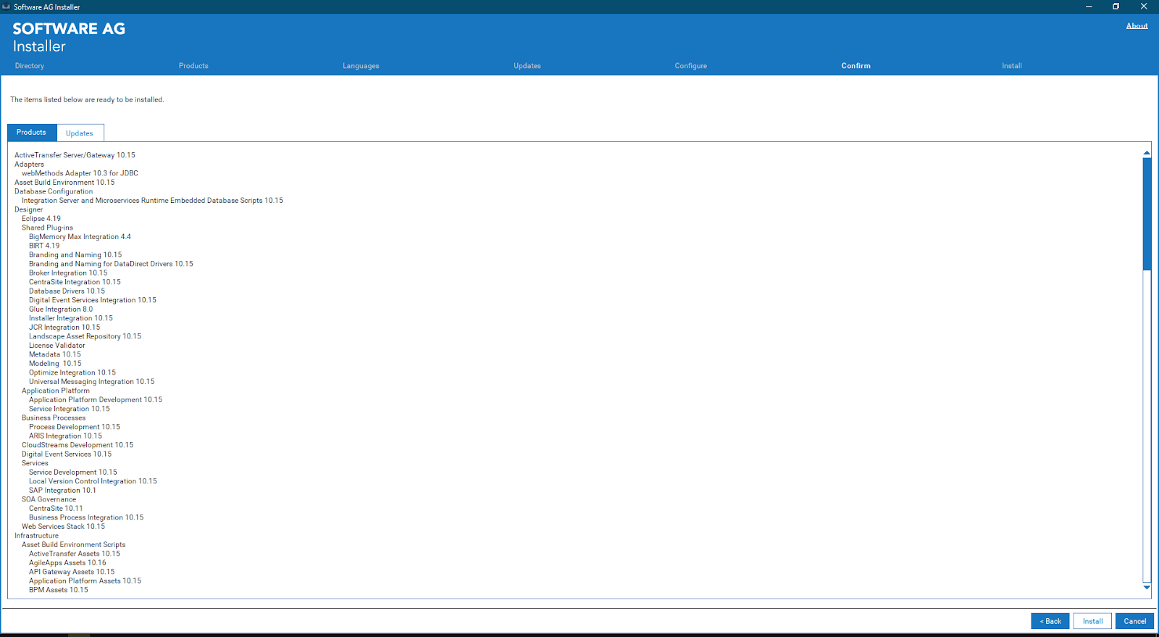Select Metadata 10.15
Screen dimensions: 1159x637
[x=55, y=354]
